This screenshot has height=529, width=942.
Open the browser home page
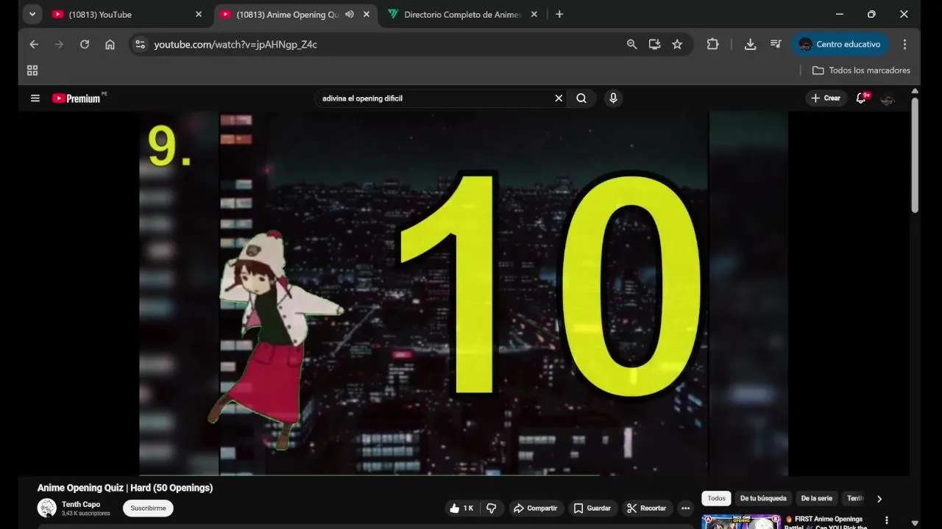[x=110, y=44]
